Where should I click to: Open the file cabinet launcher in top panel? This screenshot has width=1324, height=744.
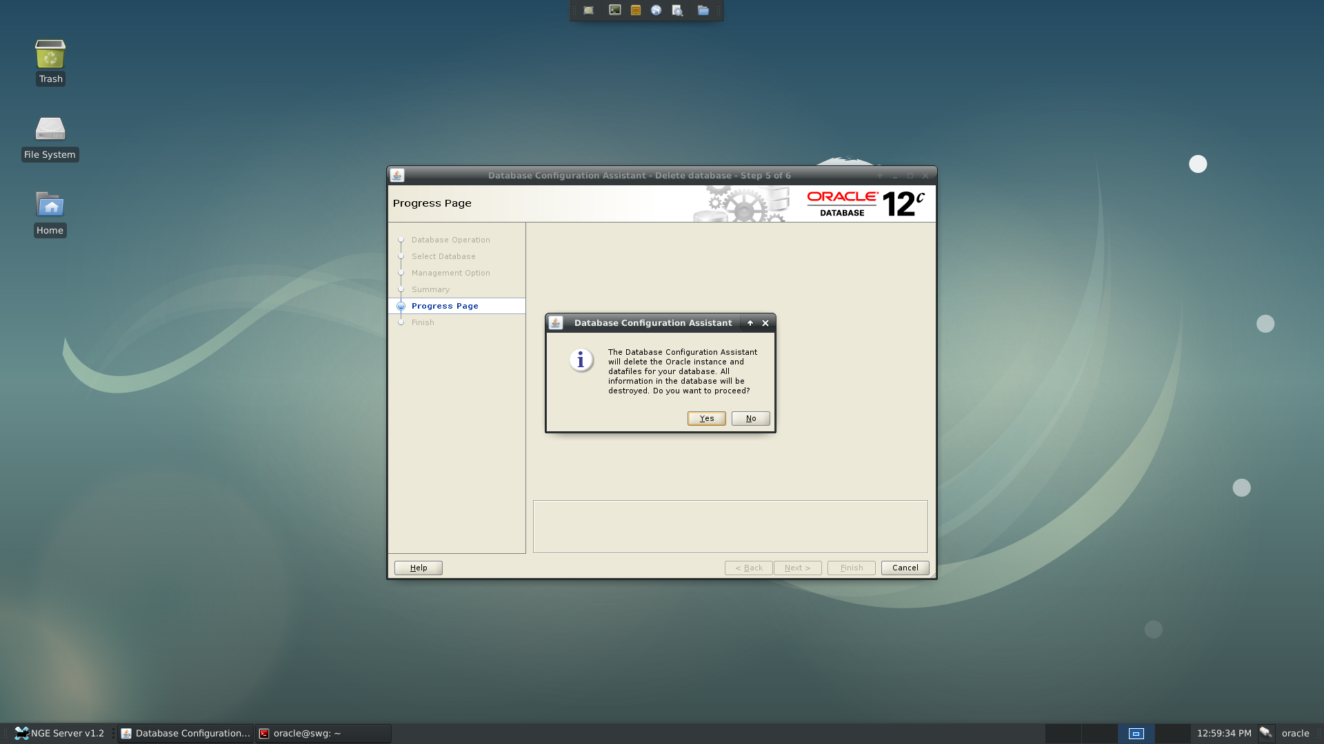[636, 10]
